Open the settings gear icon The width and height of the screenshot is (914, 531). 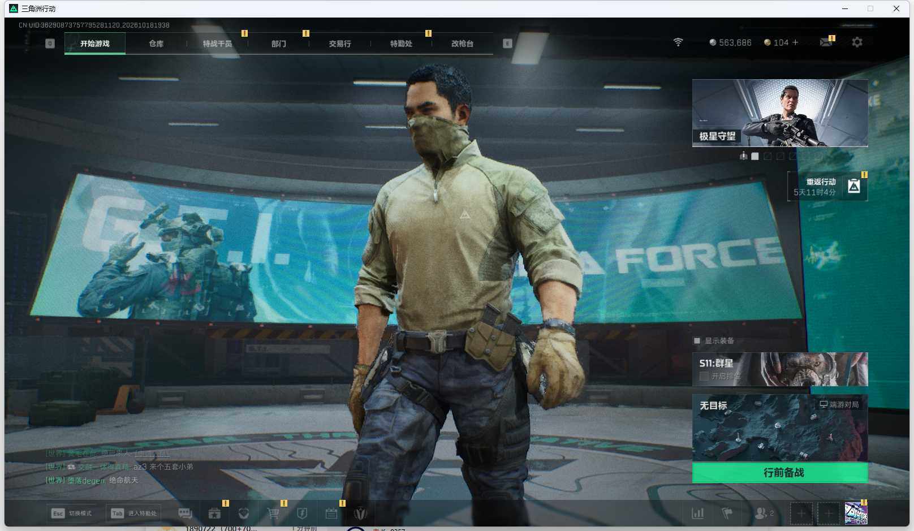point(857,42)
